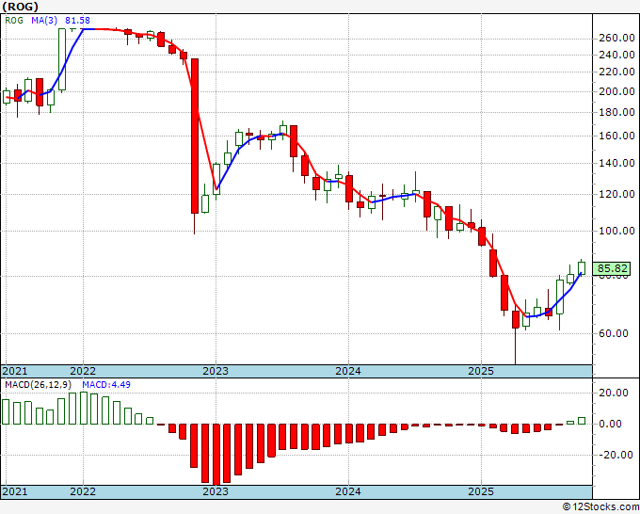Click the 180.00 price axis label

pyautogui.click(x=616, y=112)
